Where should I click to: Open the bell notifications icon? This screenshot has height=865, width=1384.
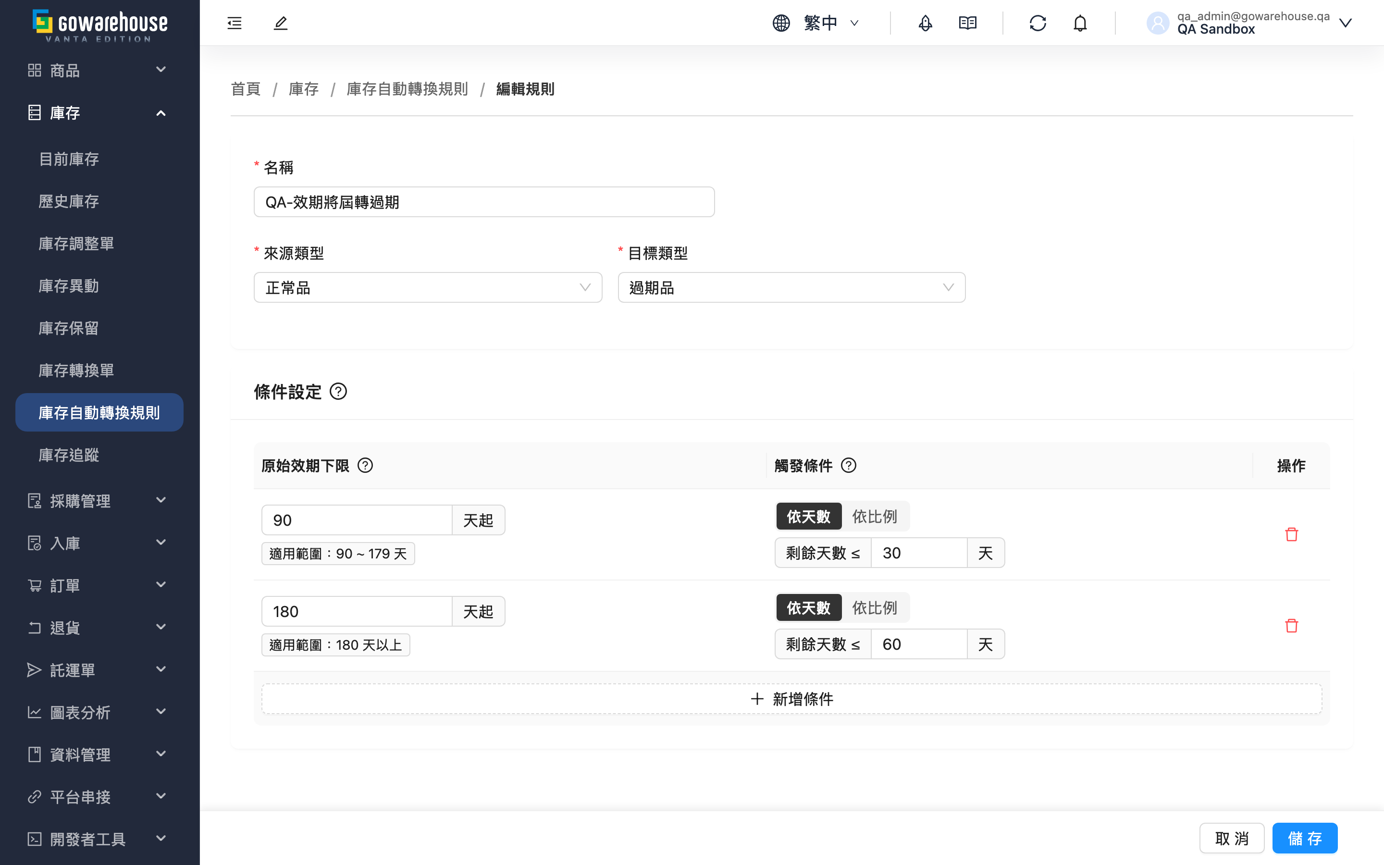(x=1080, y=23)
